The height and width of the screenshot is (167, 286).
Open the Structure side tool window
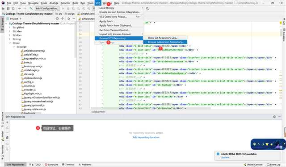2,119
